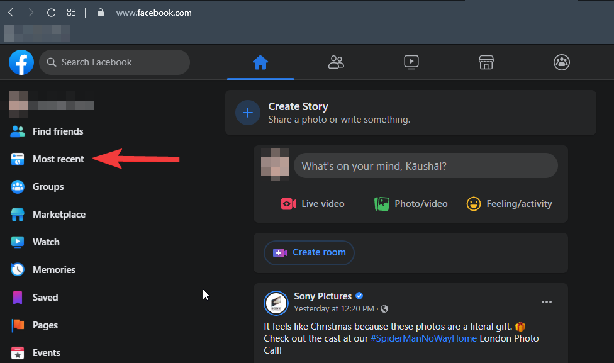
Task: Open Pages in sidebar
Action: [x=45, y=325]
